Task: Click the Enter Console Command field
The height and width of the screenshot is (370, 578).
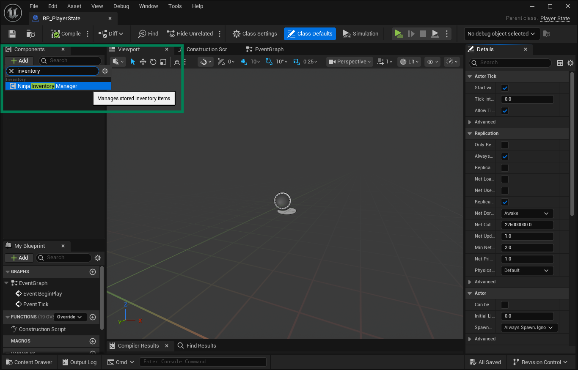Action: 203,362
